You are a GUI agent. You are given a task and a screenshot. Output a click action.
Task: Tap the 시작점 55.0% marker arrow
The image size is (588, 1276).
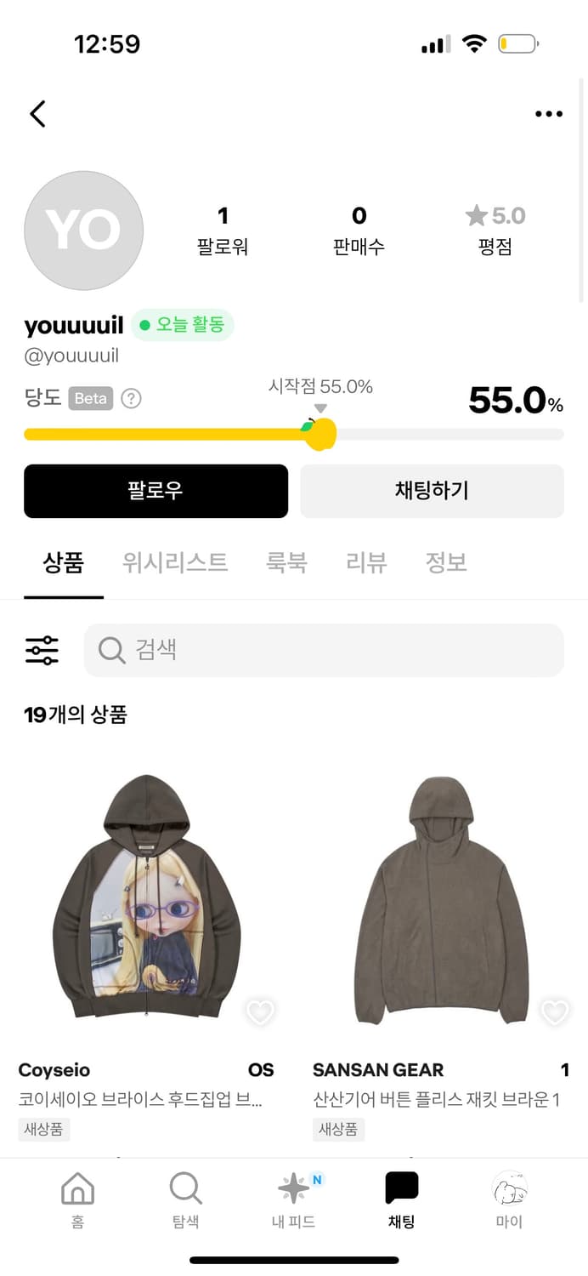coord(320,408)
